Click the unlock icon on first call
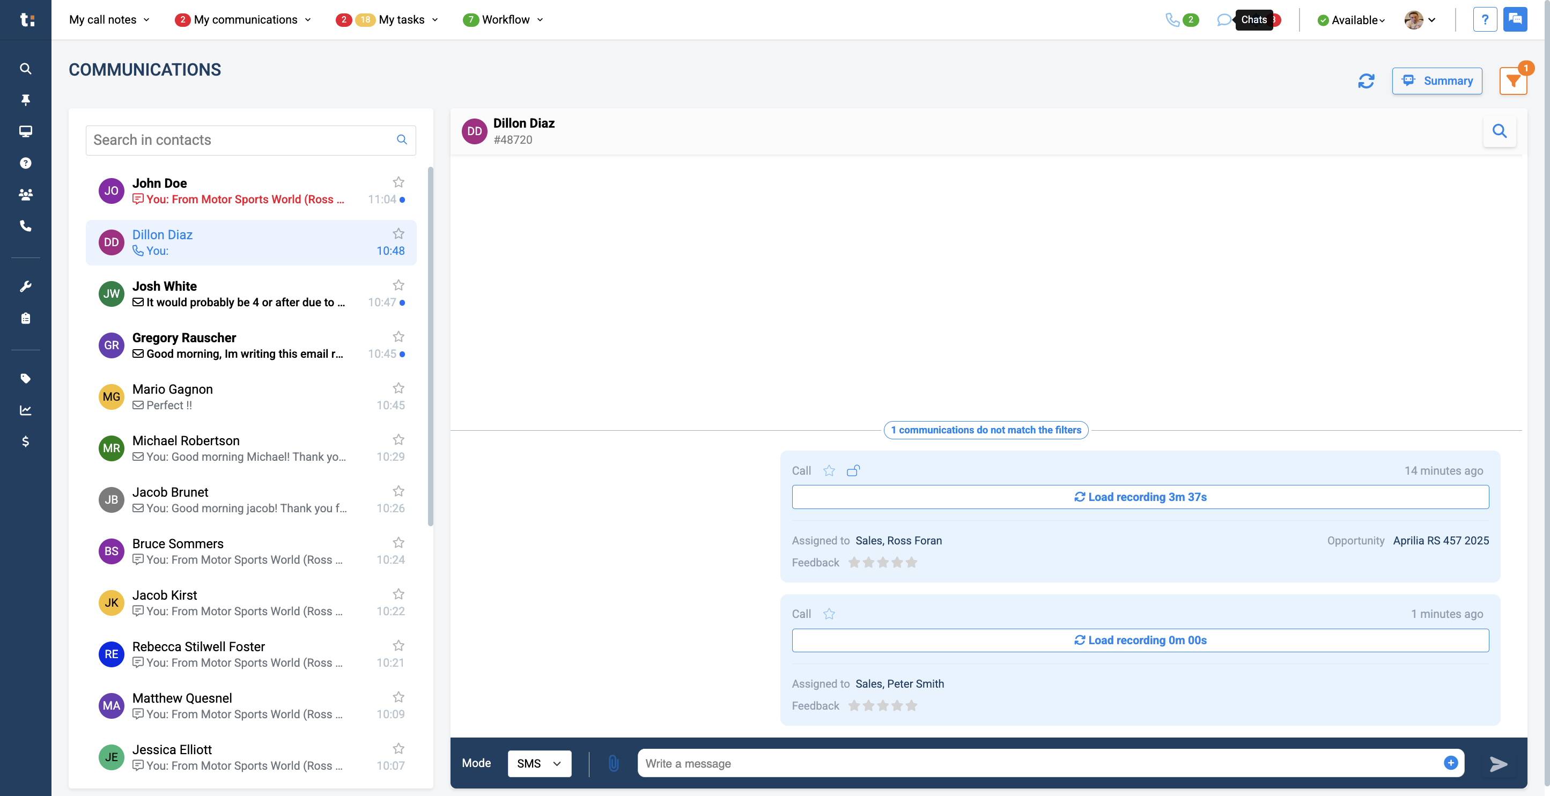The height and width of the screenshot is (796, 1550). [x=853, y=470]
